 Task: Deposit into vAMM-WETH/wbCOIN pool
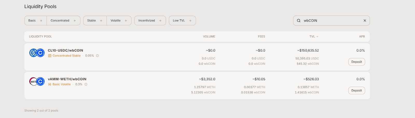(356, 91)
